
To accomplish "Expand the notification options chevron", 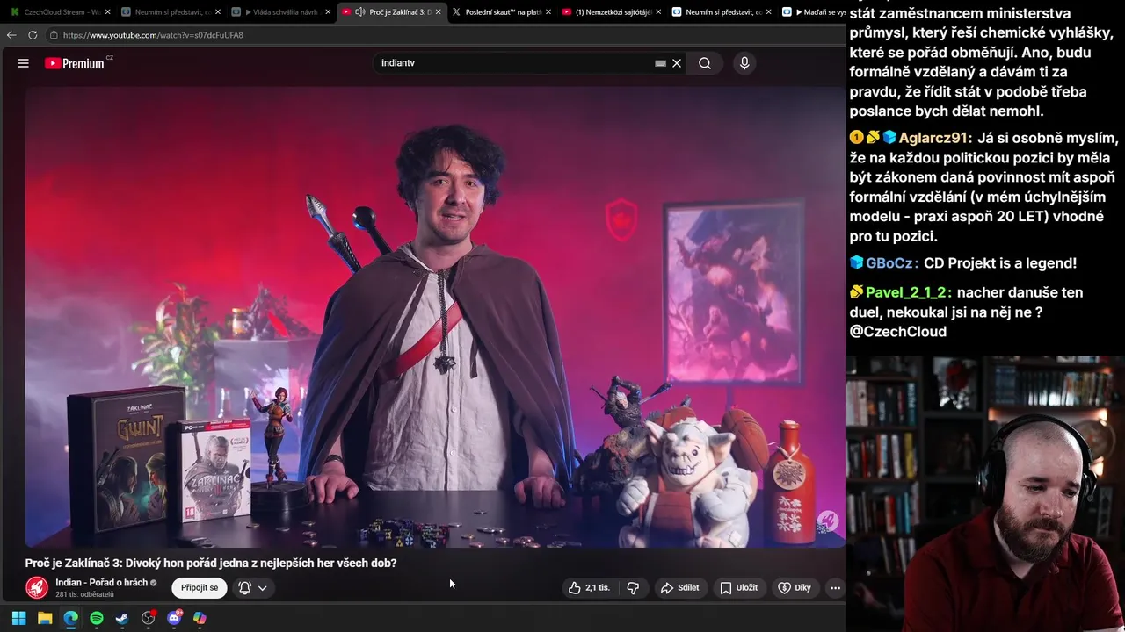I will [x=262, y=588].
